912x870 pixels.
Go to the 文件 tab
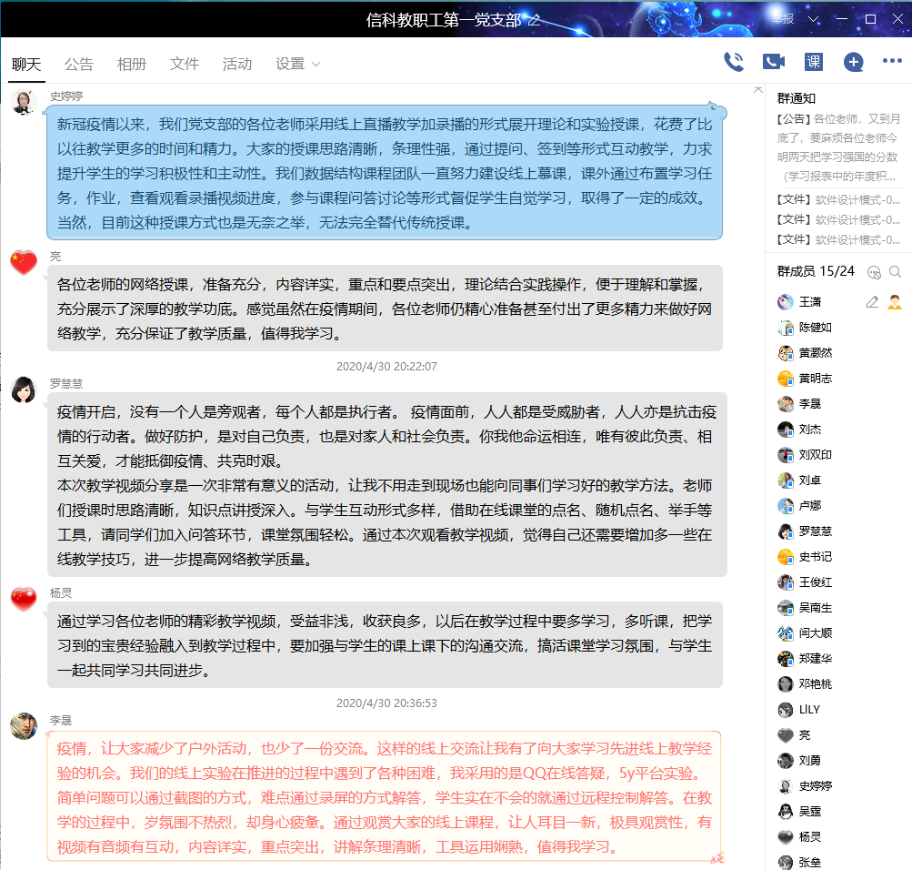point(185,64)
